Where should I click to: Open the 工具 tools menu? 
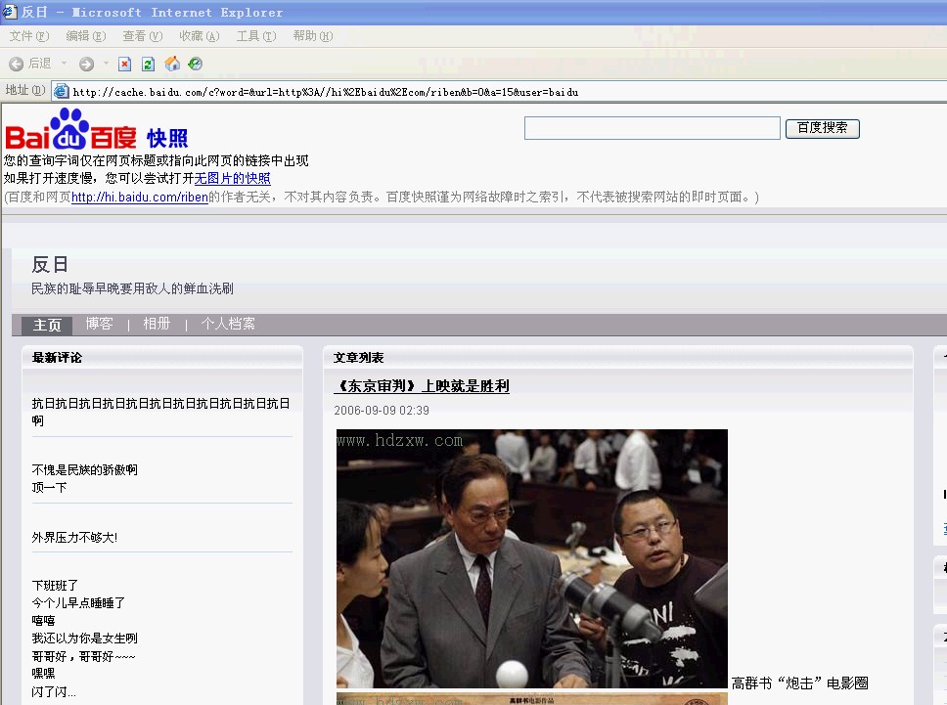tap(256, 36)
